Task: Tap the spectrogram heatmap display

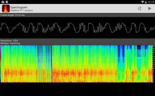Action: (x=77, y=64)
